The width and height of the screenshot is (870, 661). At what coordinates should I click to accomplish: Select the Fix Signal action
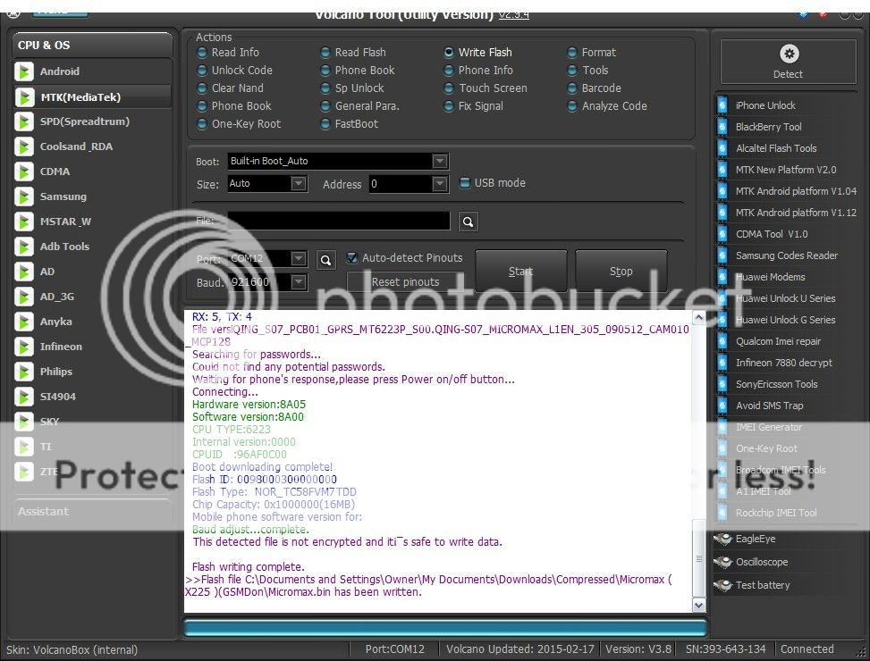coord(474,105)
